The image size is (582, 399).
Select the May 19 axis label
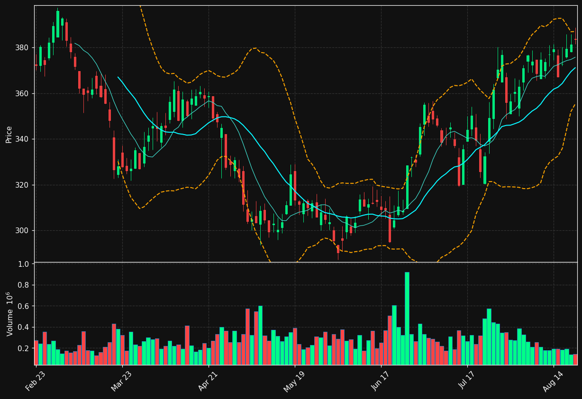(x=295, y=381)
